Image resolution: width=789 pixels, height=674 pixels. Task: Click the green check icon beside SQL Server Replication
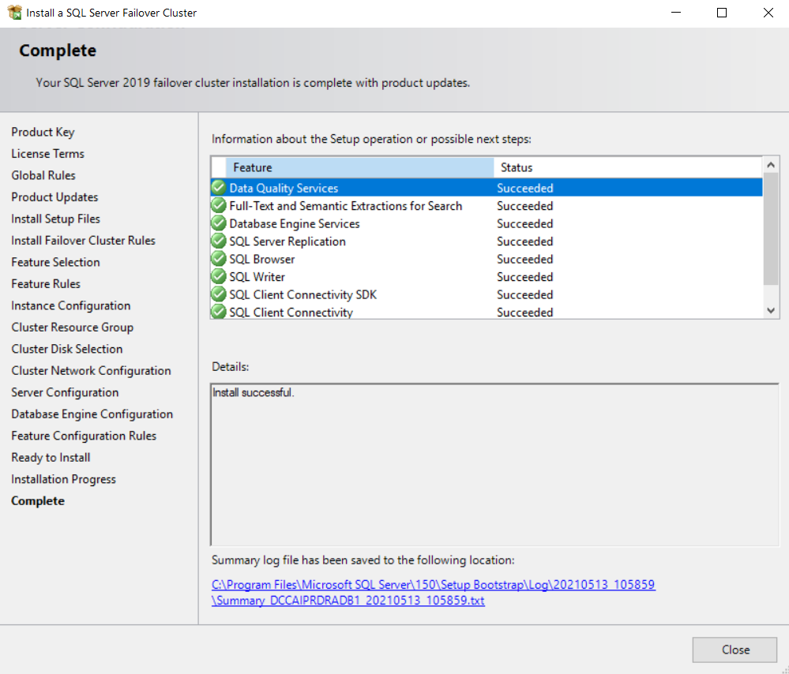click(x=219, y=241)
